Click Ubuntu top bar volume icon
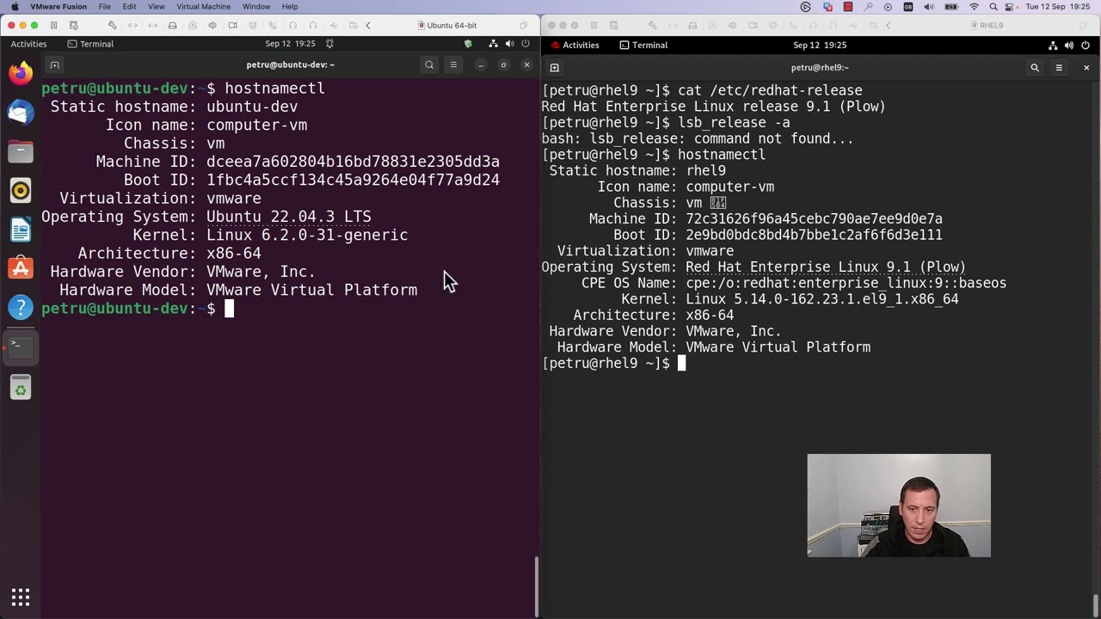Screen dimensions: 1101x619 (x=510, y=44)
